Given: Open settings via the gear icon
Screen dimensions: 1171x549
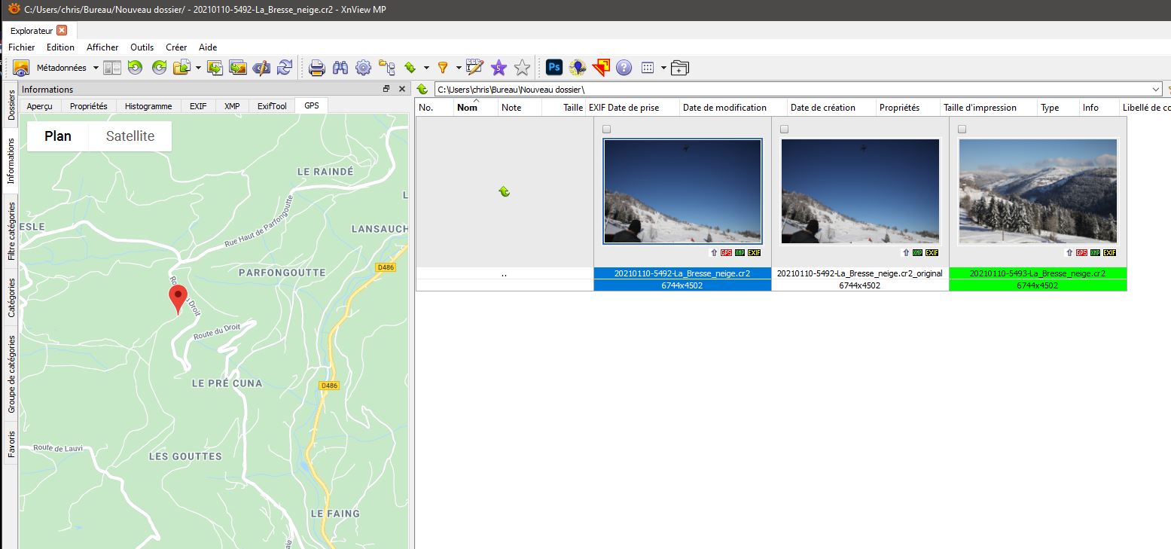Looking at the screenshot, I should (363, 68).
